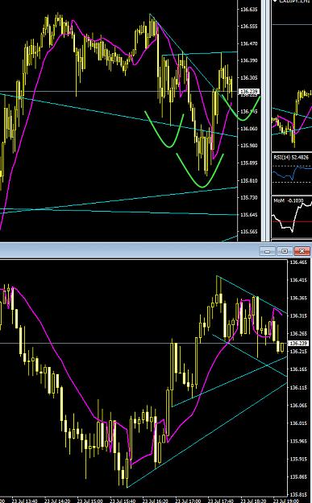Click 135.980 on upper chart price scale
Screen dimensions: 312x503
[x=249, y=146]
